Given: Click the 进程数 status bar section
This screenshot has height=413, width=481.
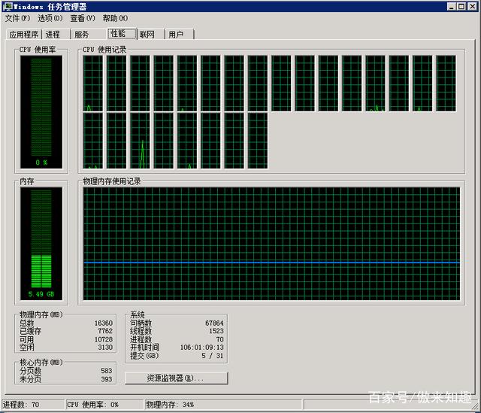Looking at the screenshot, I should point(32,405).
